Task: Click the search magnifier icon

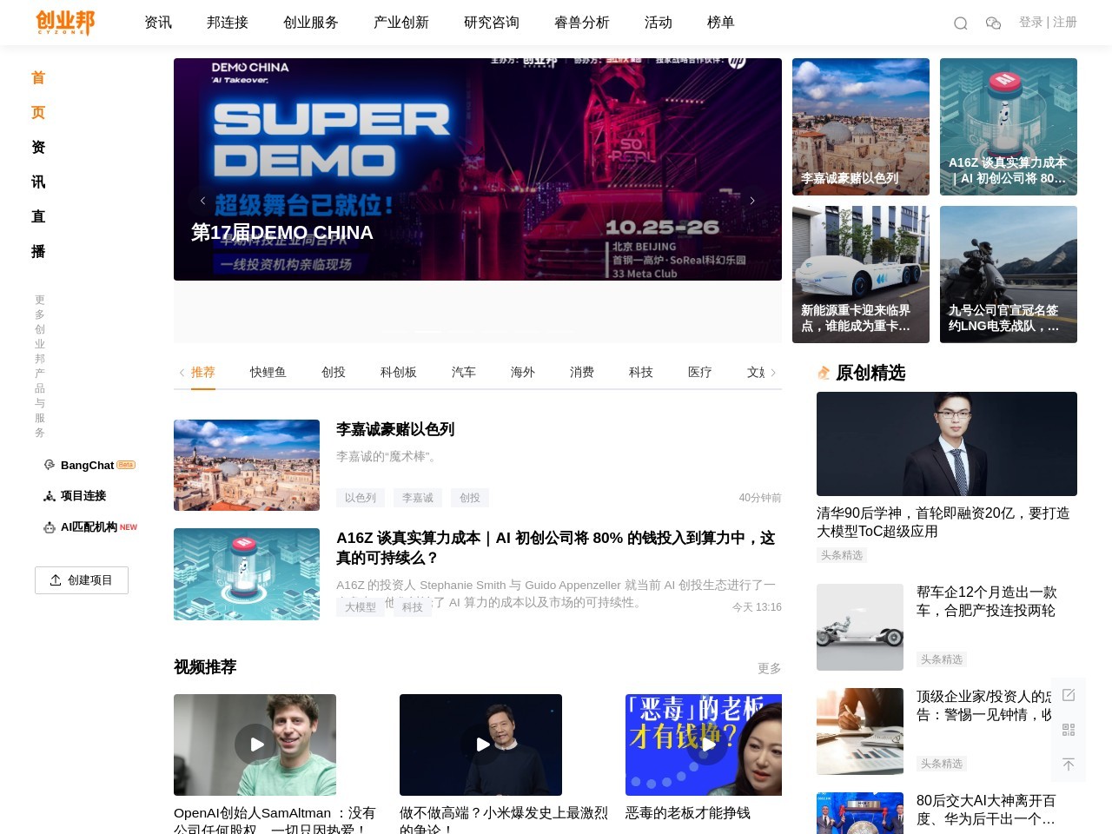Action: tap(960, 23)
